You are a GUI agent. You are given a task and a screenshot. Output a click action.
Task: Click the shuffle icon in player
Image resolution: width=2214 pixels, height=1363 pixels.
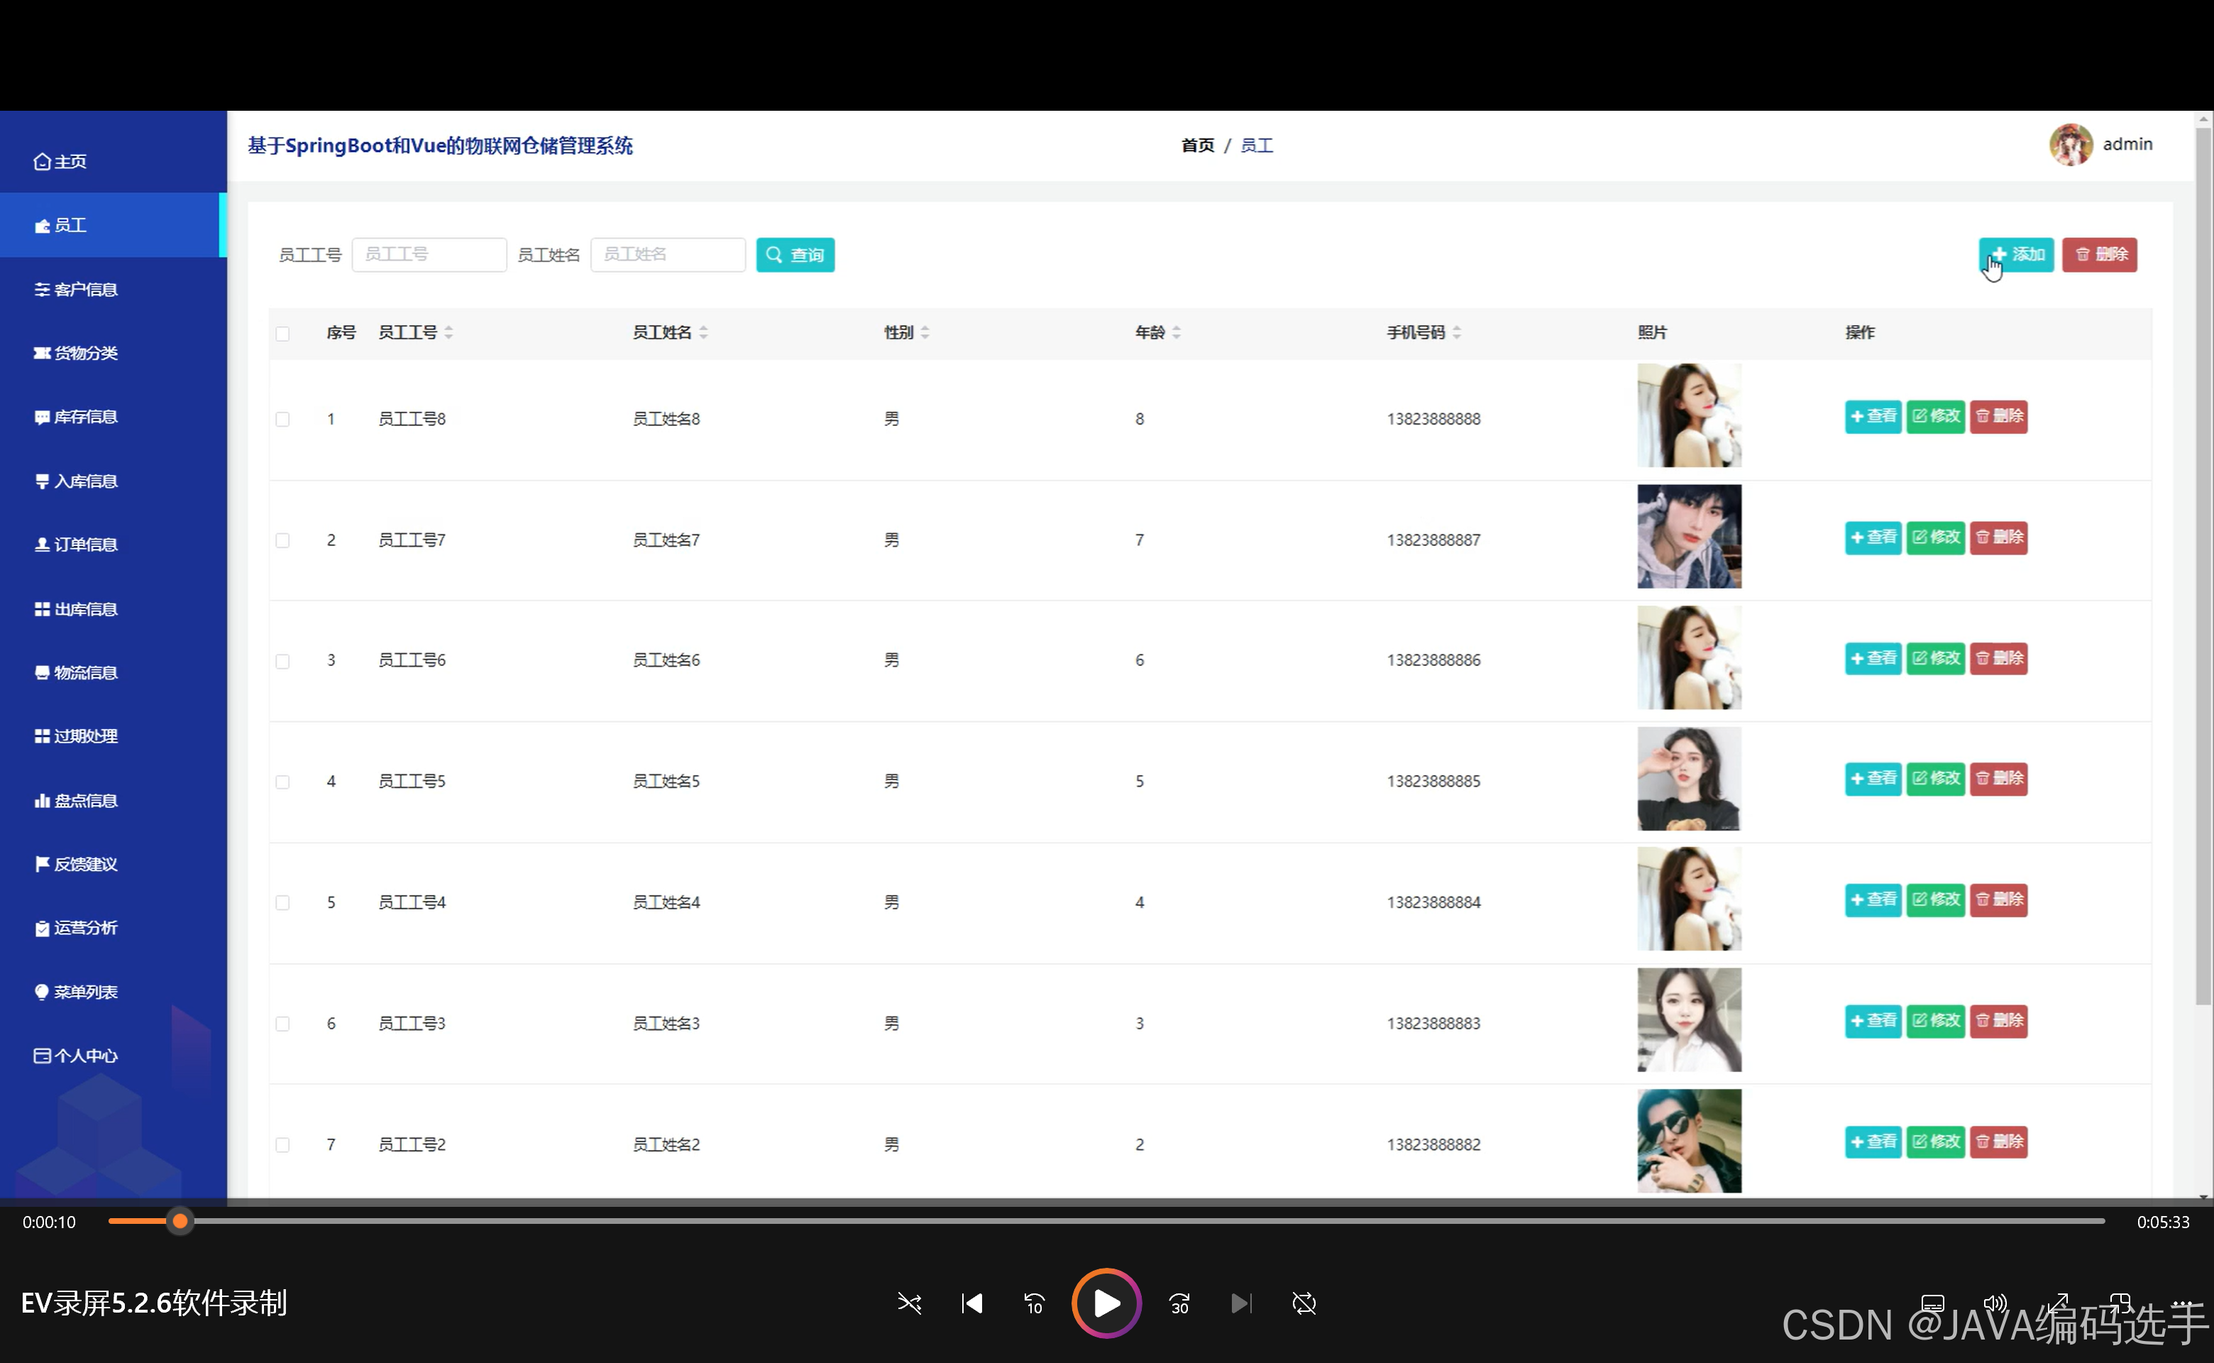(909, 1303)
